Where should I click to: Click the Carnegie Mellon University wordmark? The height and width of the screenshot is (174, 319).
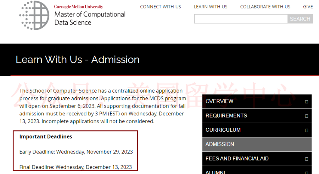coord(79,6)
